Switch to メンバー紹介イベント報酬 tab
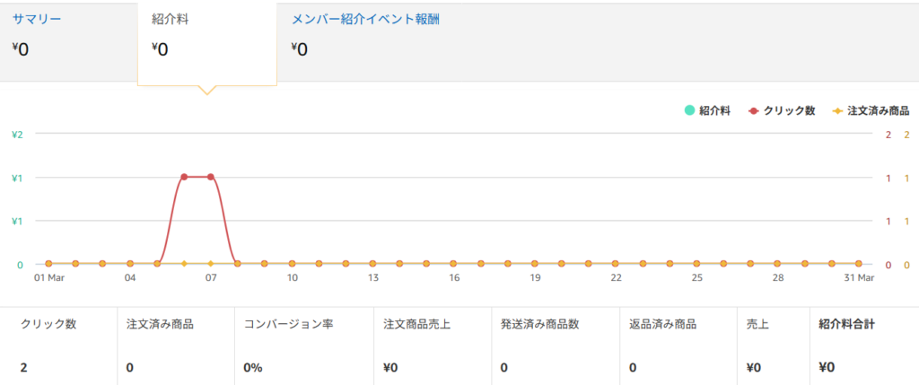Screen dimensions: 919x385 365,19
